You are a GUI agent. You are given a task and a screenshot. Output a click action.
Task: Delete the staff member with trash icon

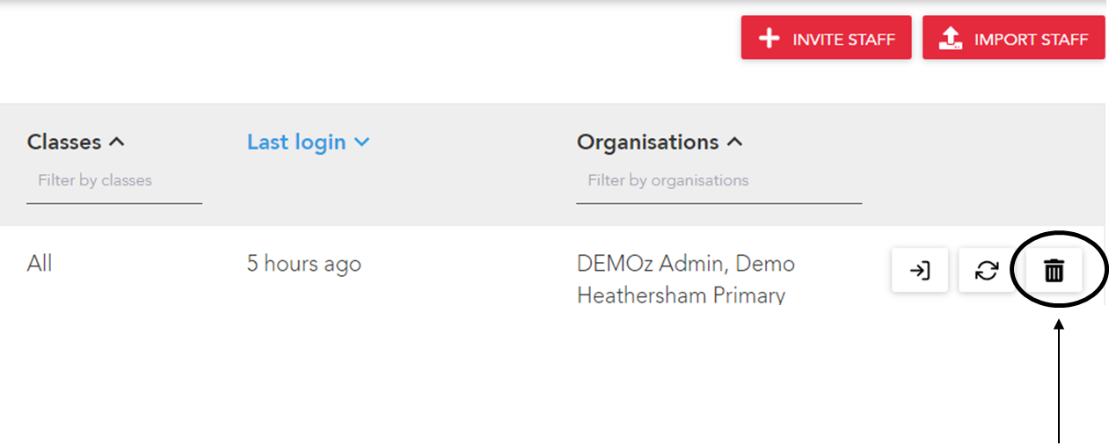[x=1054, y=271]
